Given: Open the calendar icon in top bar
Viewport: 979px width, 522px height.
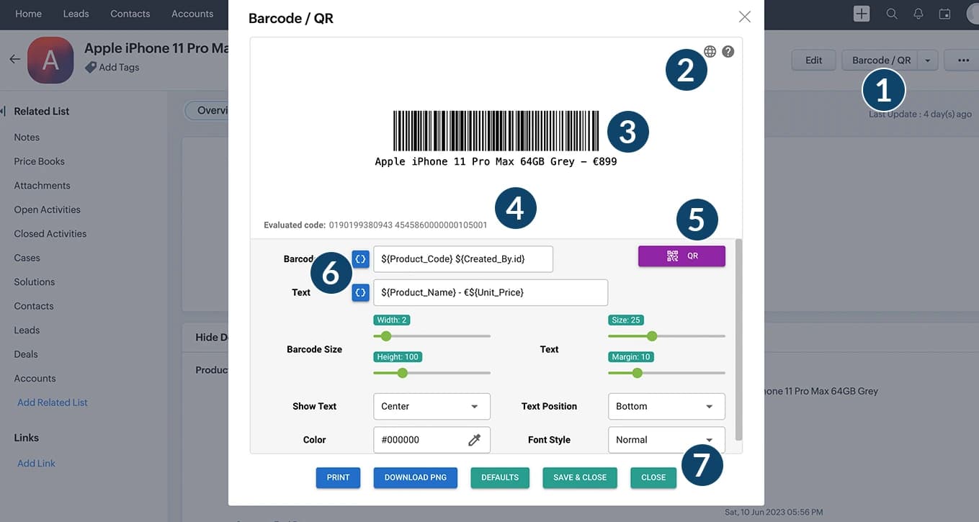Looking at the screenshot, I should pyautogui.click(x=945, y=14).
